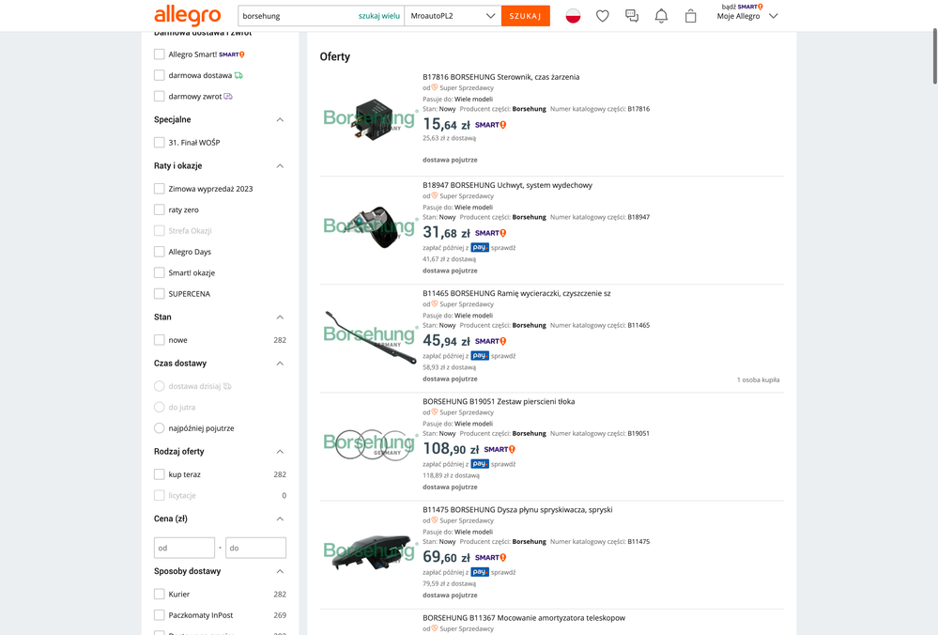Click Allegro Pay logo under 45,94 zł offer
The width and height of the screenshot is (938, 635).
click(480, 356)
